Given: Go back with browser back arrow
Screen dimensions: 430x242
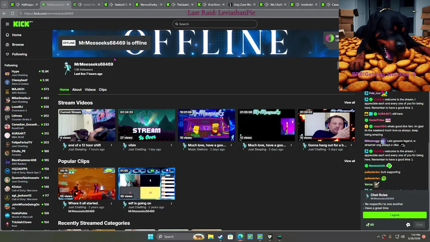Looking at the screenshot, I should coord(4,13).
